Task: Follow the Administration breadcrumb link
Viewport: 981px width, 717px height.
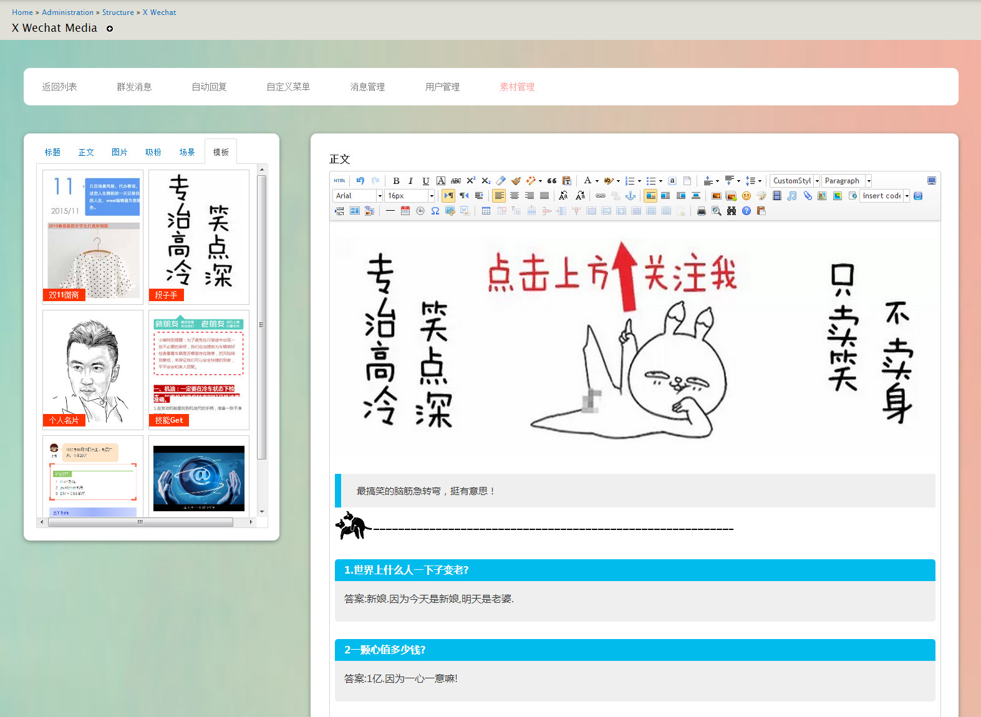Action: (x=67, y=12)
